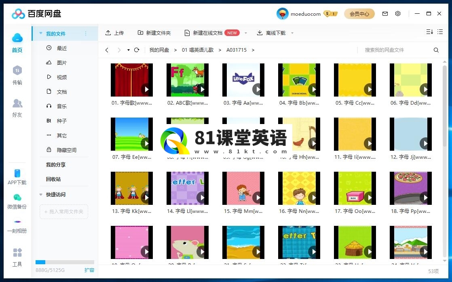
Task: Play video 15. 字母 Mm
Action: coord(258,198)
